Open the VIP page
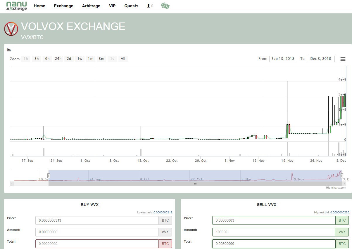The width and height of the screenshot is (352, 249). (112, 6)
